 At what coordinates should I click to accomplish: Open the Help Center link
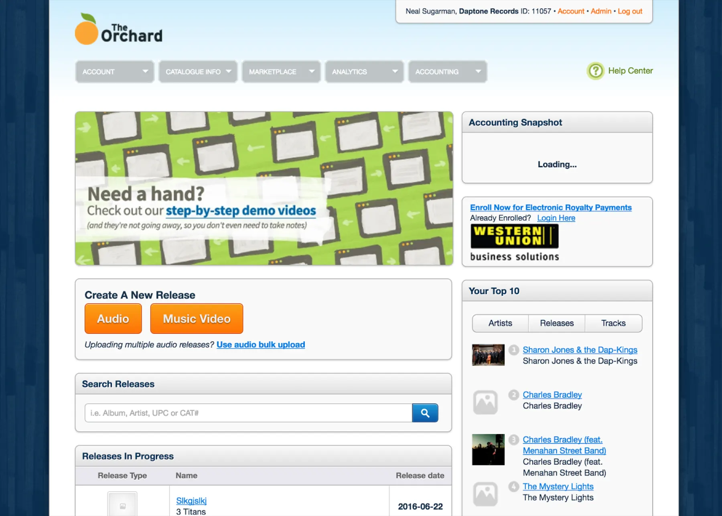pos(631,71)
